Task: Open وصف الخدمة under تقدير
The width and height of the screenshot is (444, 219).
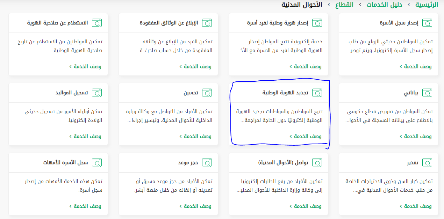Action: pyautogui.click(x=416, y=206)
